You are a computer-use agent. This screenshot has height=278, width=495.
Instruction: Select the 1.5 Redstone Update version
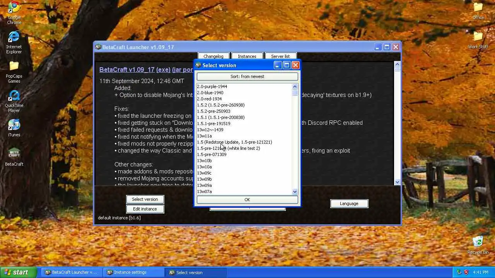coord(244,142)
